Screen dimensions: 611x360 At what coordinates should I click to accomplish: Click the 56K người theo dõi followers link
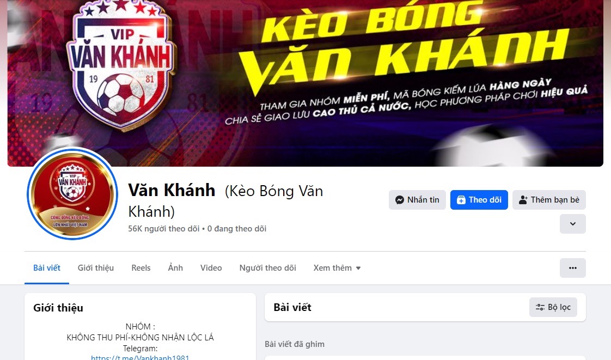pos(164,229)
